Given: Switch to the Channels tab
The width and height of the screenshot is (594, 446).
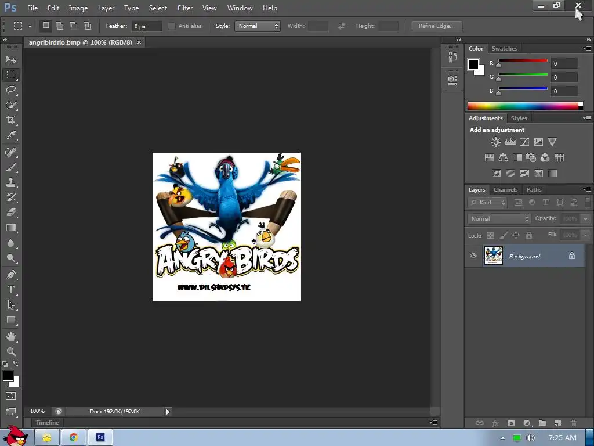Looking at the screenshot, I should pyautogui.click(x=505, y=190).
